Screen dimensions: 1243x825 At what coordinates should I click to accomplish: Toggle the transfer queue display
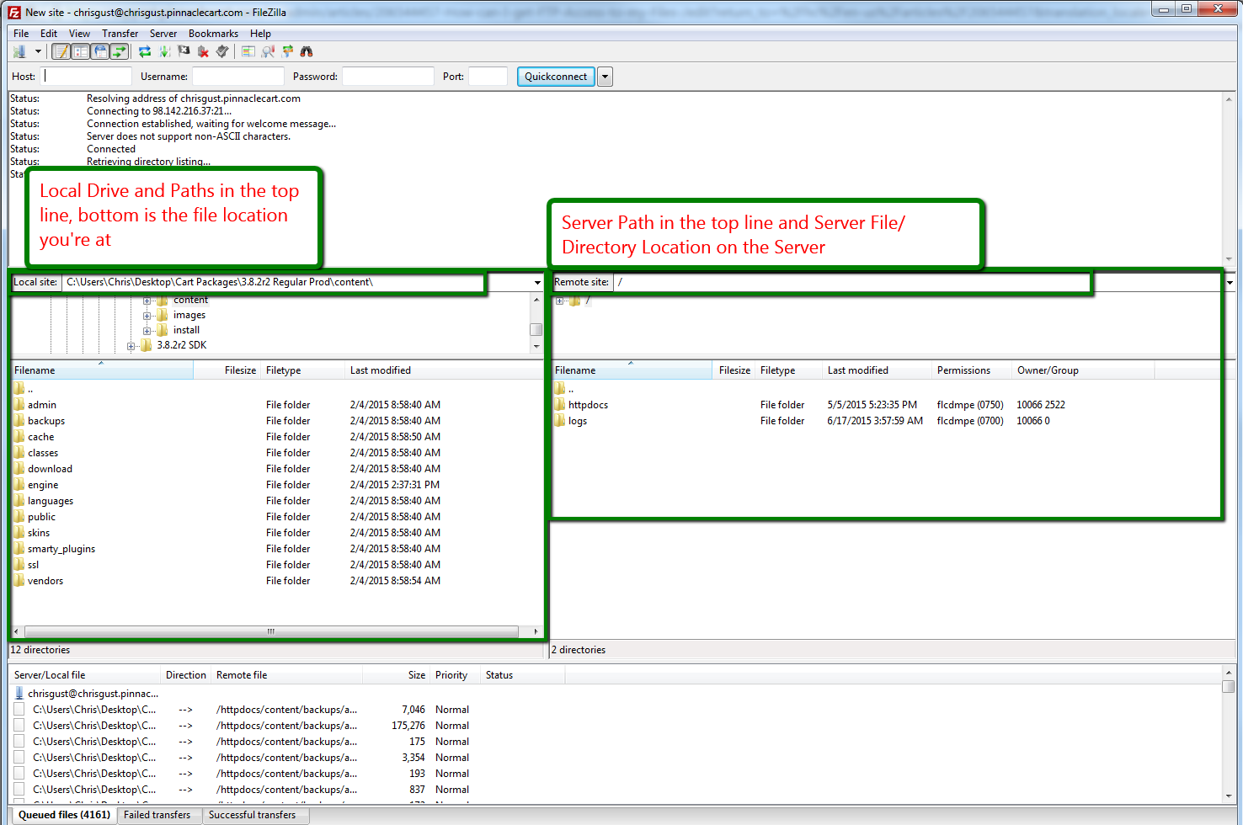pyautogui.click(x=120, y=52)
